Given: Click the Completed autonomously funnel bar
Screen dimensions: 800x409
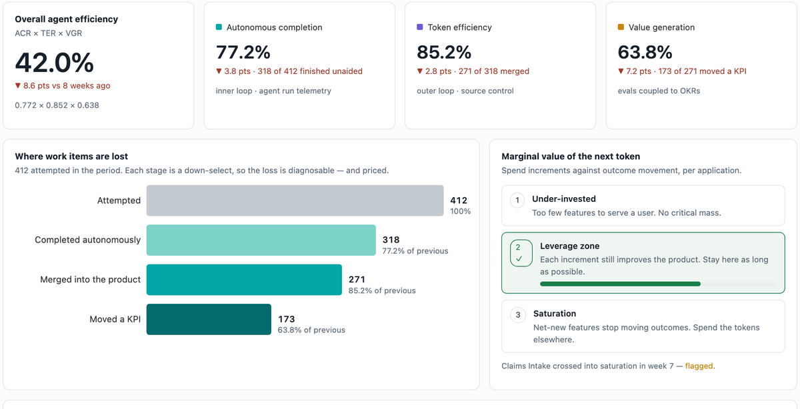Looking at the screenshot, I should pyautogui.click(x=261, y=240).
